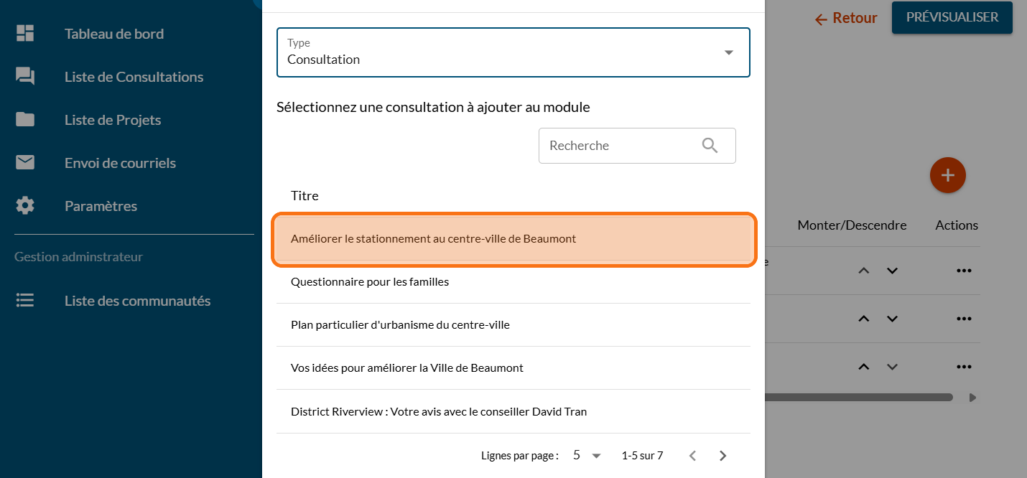Click the Liste des communautés list icon

25,301
